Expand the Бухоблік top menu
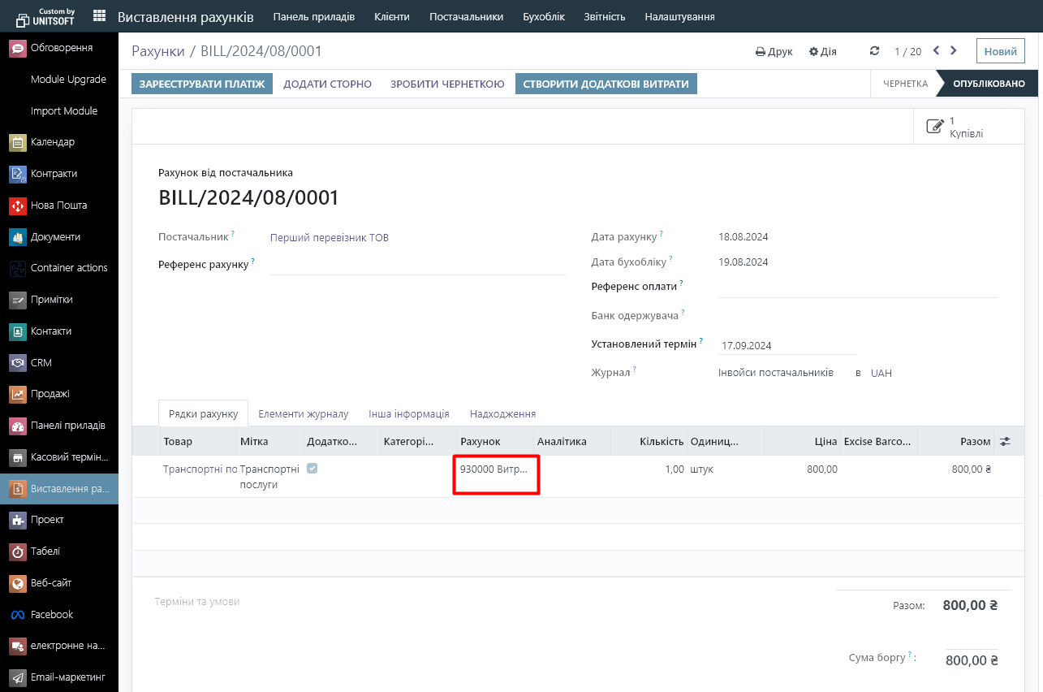 [x=543, y=16]
